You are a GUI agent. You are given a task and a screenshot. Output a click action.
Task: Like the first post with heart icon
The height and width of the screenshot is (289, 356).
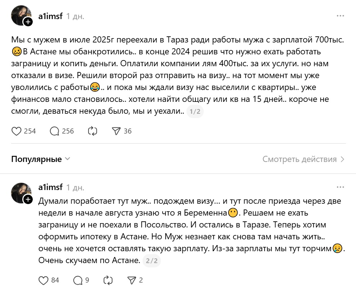click(17, 131)
